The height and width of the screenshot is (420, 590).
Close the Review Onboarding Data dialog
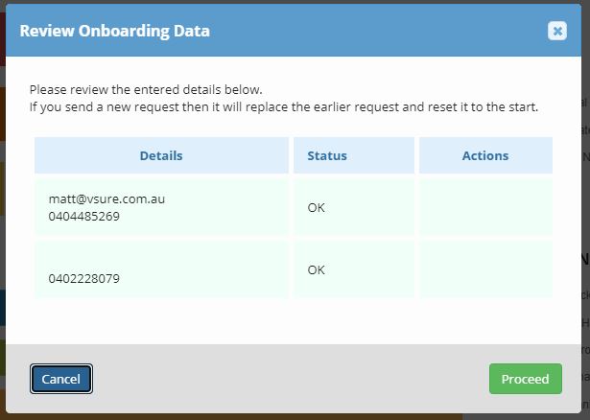[x=557, y=31]
